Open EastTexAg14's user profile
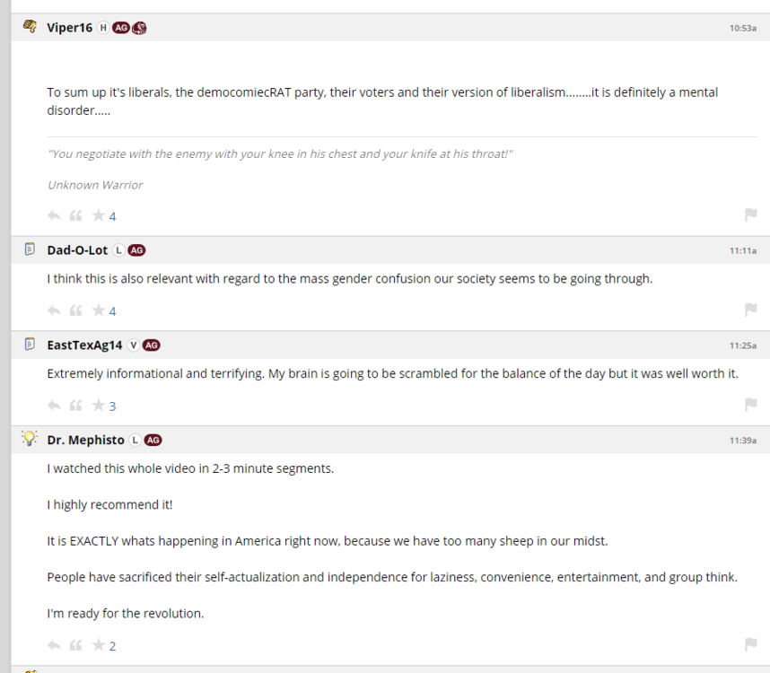The height and width of the screenshot is (673, 770). (84, 345)
